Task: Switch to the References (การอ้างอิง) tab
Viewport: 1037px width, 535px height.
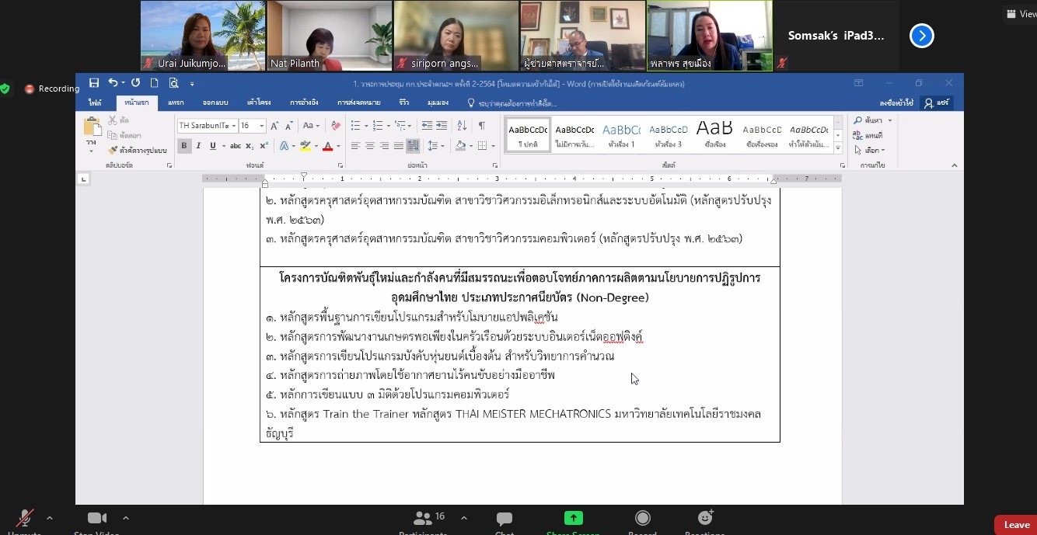Action: pyautogui.click(x=305, y=102)
